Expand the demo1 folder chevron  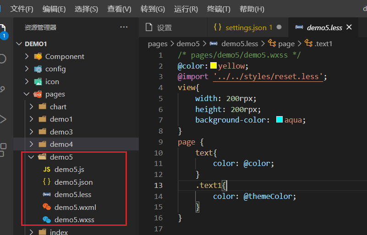pyautogui.click(x=31, y=119)
